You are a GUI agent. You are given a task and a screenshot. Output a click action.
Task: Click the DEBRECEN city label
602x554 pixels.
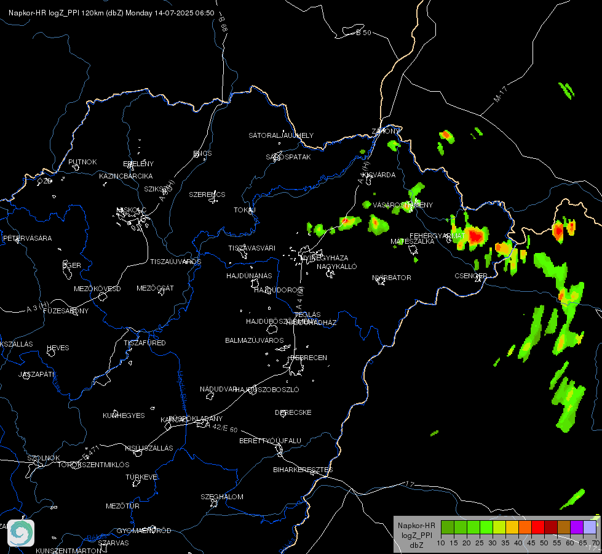(x=309, y=358)
